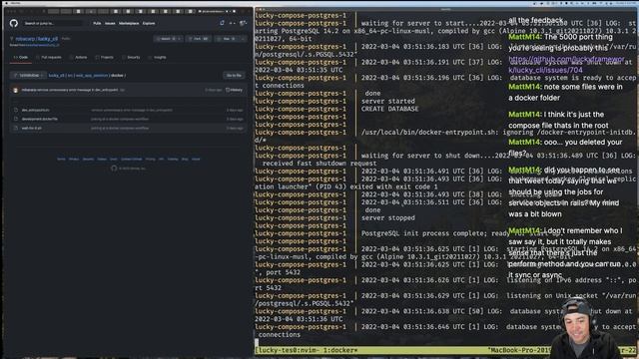Click the Watch repository button
This screenshot has height=359, width=639.
pyautogui.click(x=168, y=39)
